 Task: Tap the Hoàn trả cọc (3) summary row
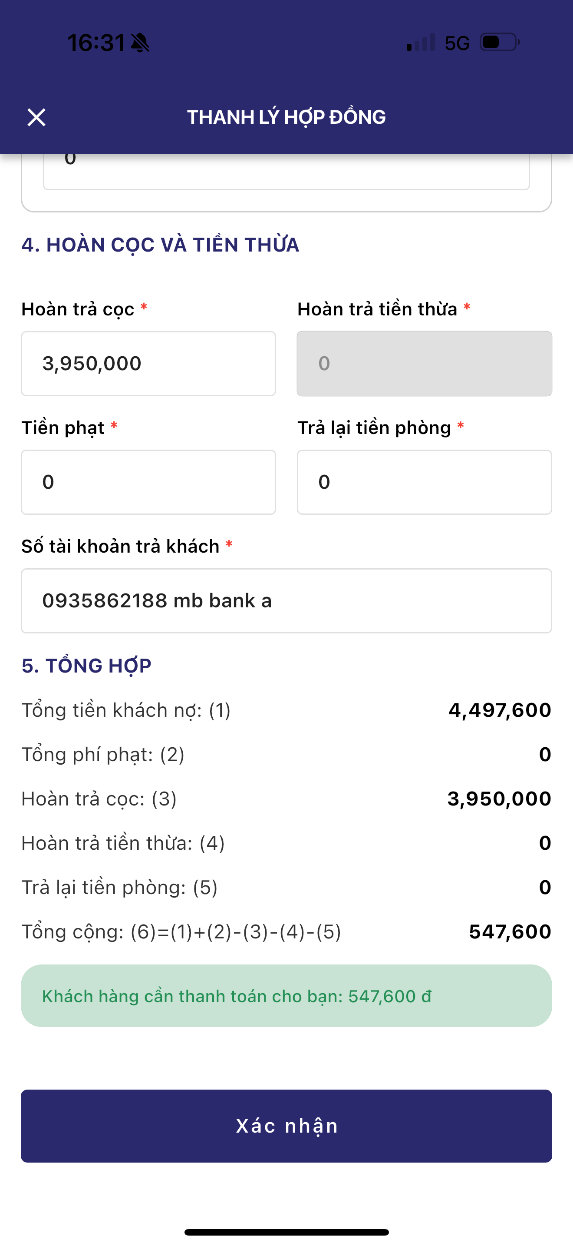point(286,799)
